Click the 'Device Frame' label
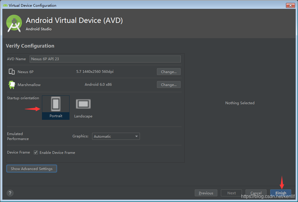The height and width of the screenshot is (202, 298). (18, 152)
